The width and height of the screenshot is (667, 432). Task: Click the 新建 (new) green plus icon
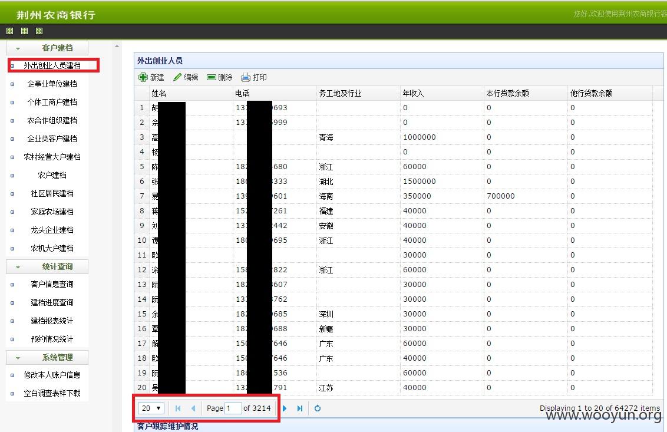(143, 77)
